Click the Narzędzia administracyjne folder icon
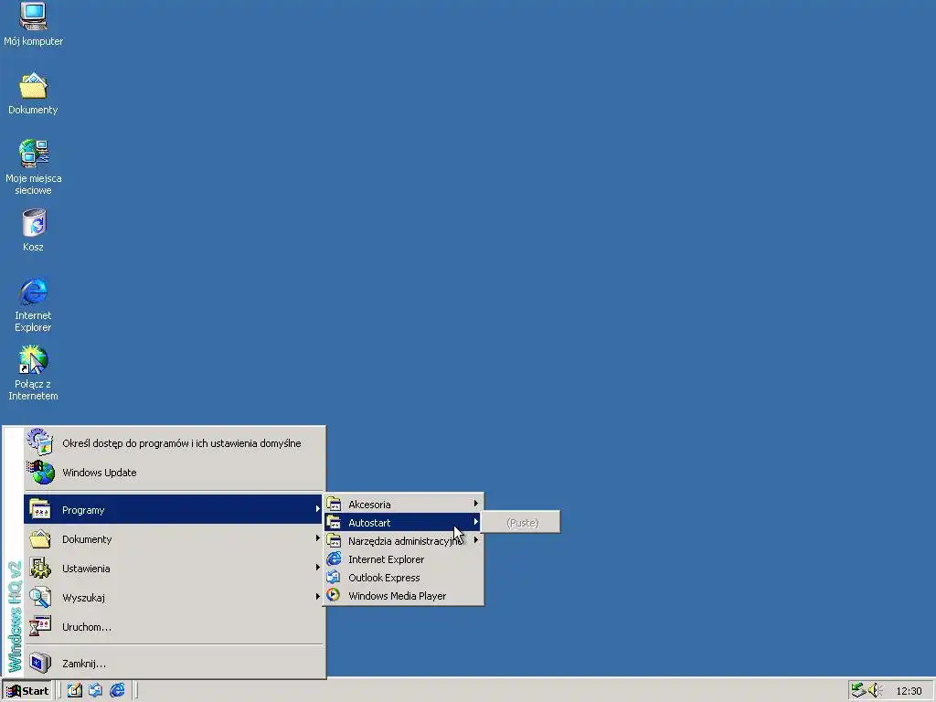The height and width of the screenshot is (702, 936). point(335,541)
